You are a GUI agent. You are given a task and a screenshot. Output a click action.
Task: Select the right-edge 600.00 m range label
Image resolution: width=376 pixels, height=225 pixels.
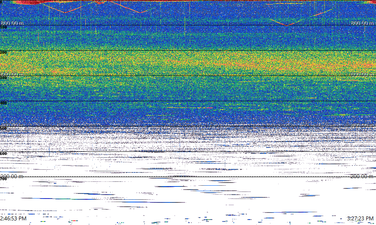pyautogui.click(x=362, y=74)
